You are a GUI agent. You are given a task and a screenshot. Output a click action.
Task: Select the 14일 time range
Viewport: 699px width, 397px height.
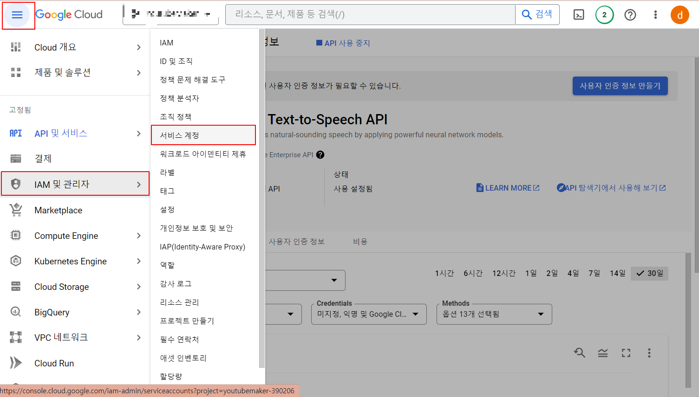point(617,273)
